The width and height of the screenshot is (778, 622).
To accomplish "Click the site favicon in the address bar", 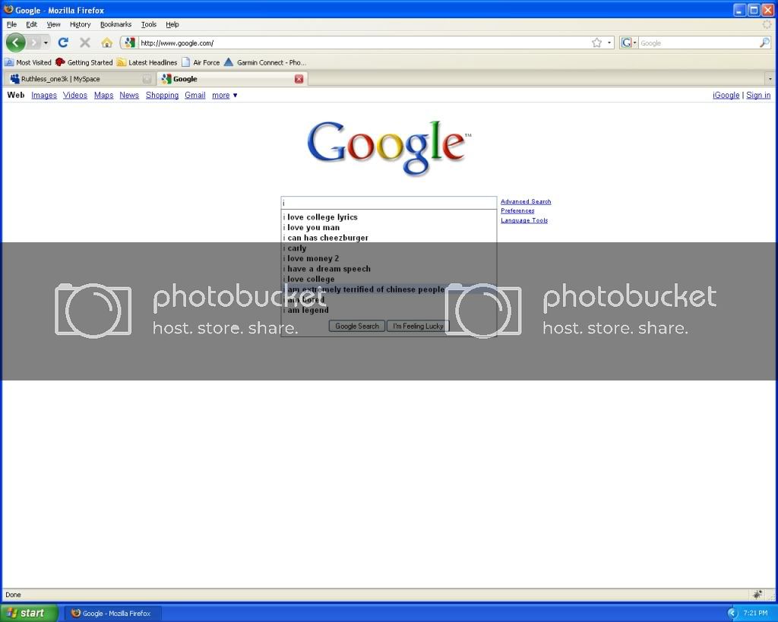I will click(129, 43).
